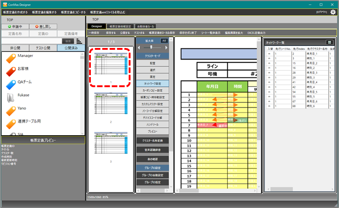
Task: Toggle the 差し戻し status filter
Action: click(43, 27)
